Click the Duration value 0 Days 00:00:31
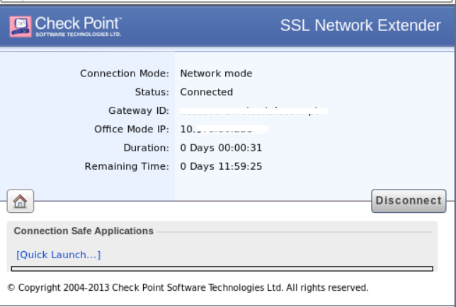This screenshot has width=456, height=307. click(x=221, y=148)
